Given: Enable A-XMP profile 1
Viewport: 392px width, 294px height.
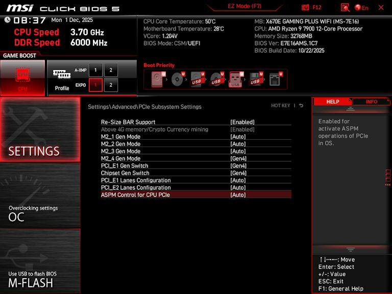Looking at the screenshot, I should pyautogui.click(x=95, y=70).
